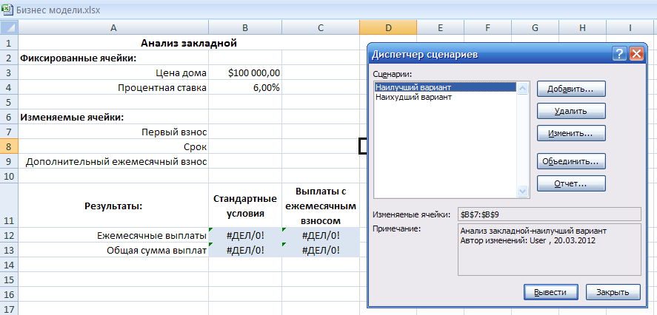This screenshot has height=315, width=657.
Task: Select column C header
Action: click(321, 27)
